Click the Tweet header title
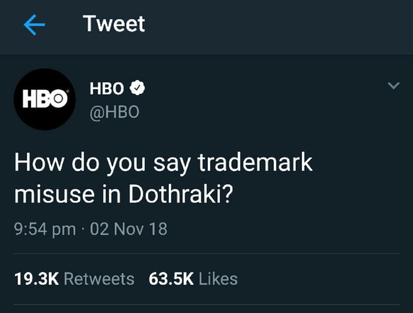The height and width of the screenshot is (313, 413). 114,24
